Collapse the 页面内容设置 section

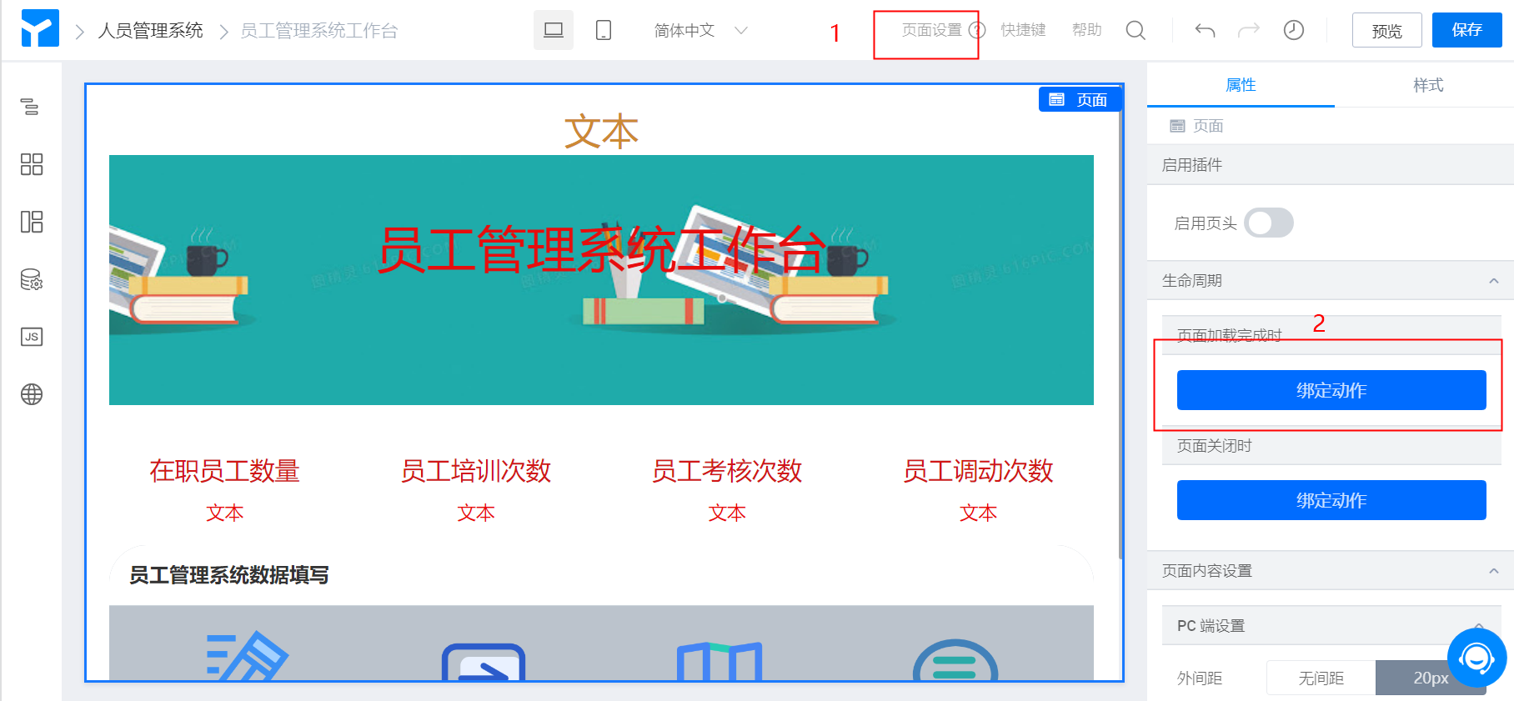[x=1494, y=571]
